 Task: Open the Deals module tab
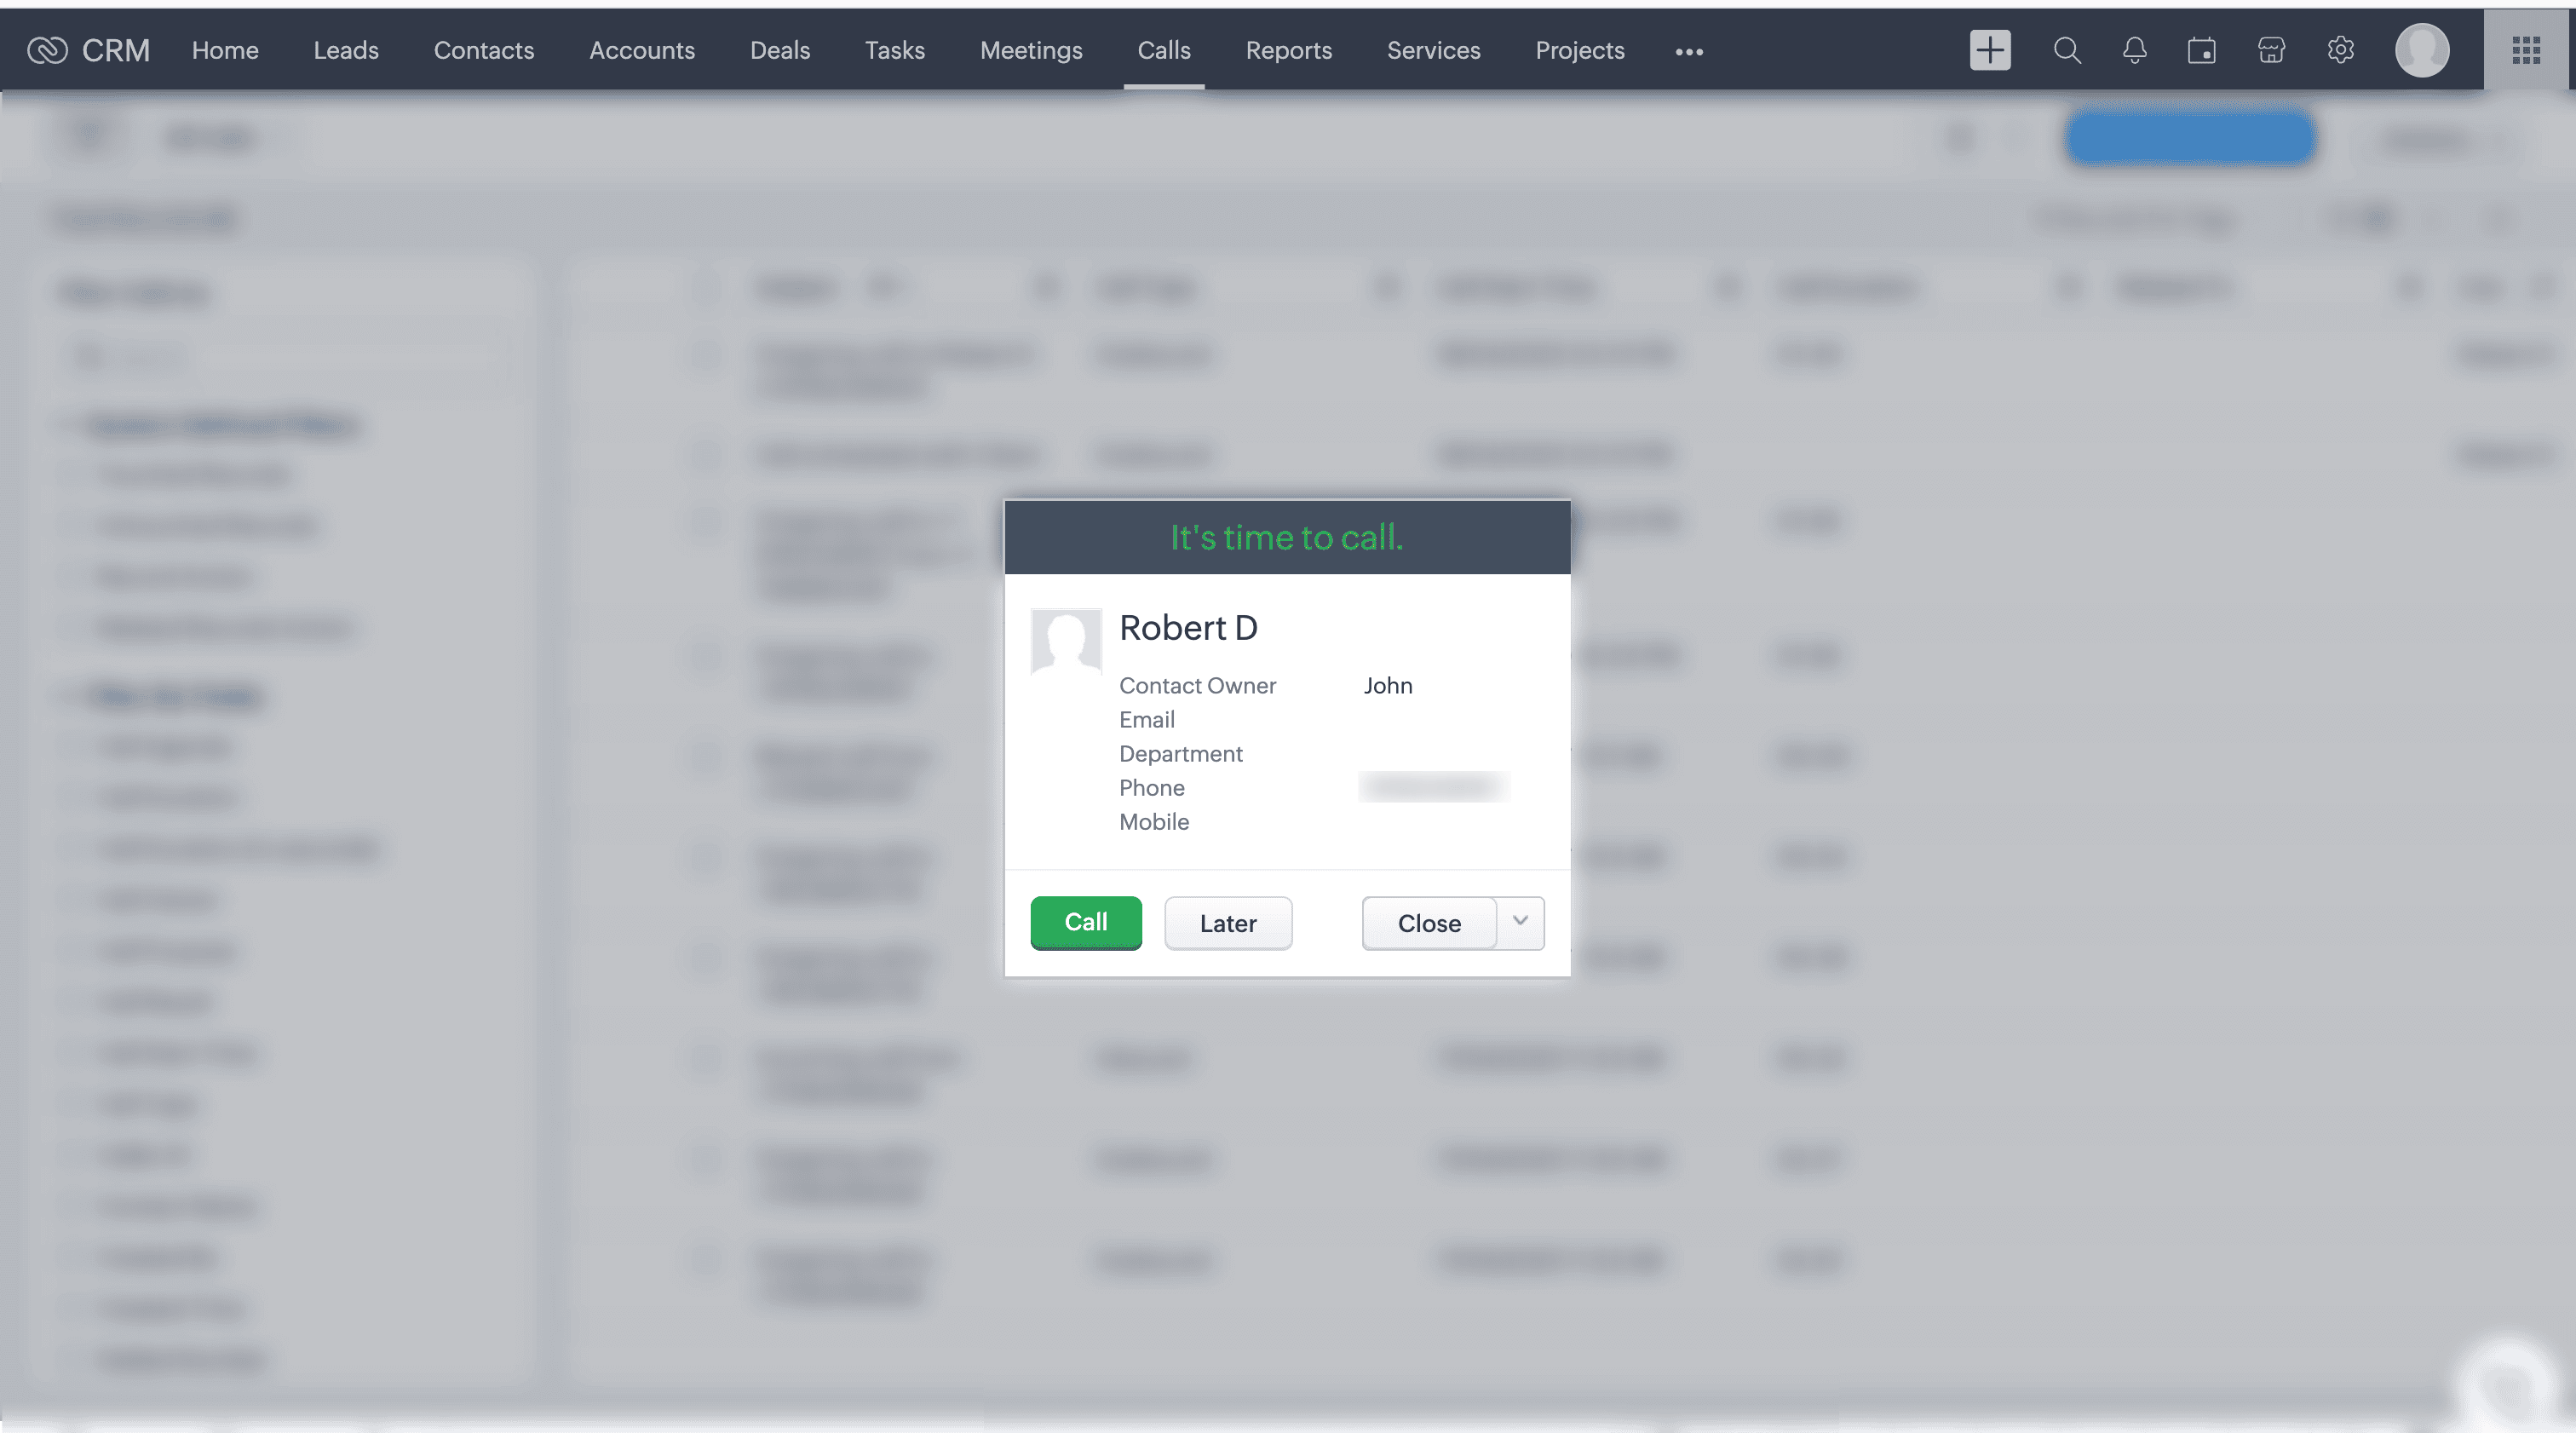[780, 50]
